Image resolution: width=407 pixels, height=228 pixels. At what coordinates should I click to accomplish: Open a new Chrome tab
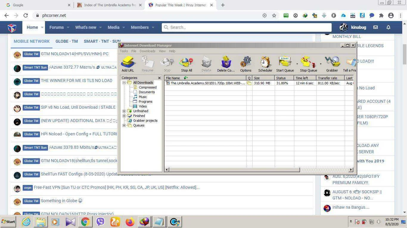[223, 5]
